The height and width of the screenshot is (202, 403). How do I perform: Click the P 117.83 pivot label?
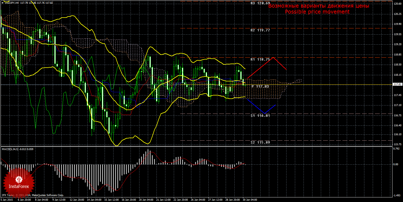click(x=260, y=86)
